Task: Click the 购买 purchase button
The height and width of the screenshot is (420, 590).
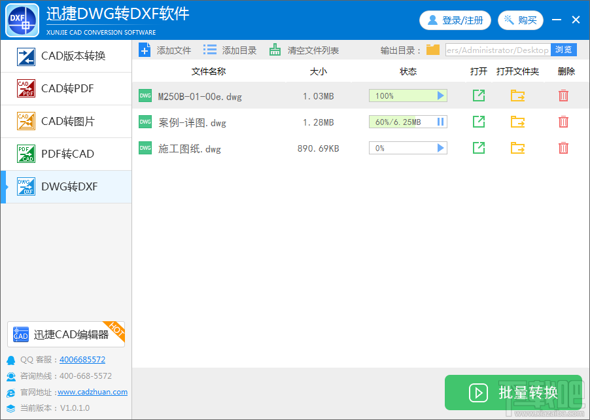Action: click(521, 20)
